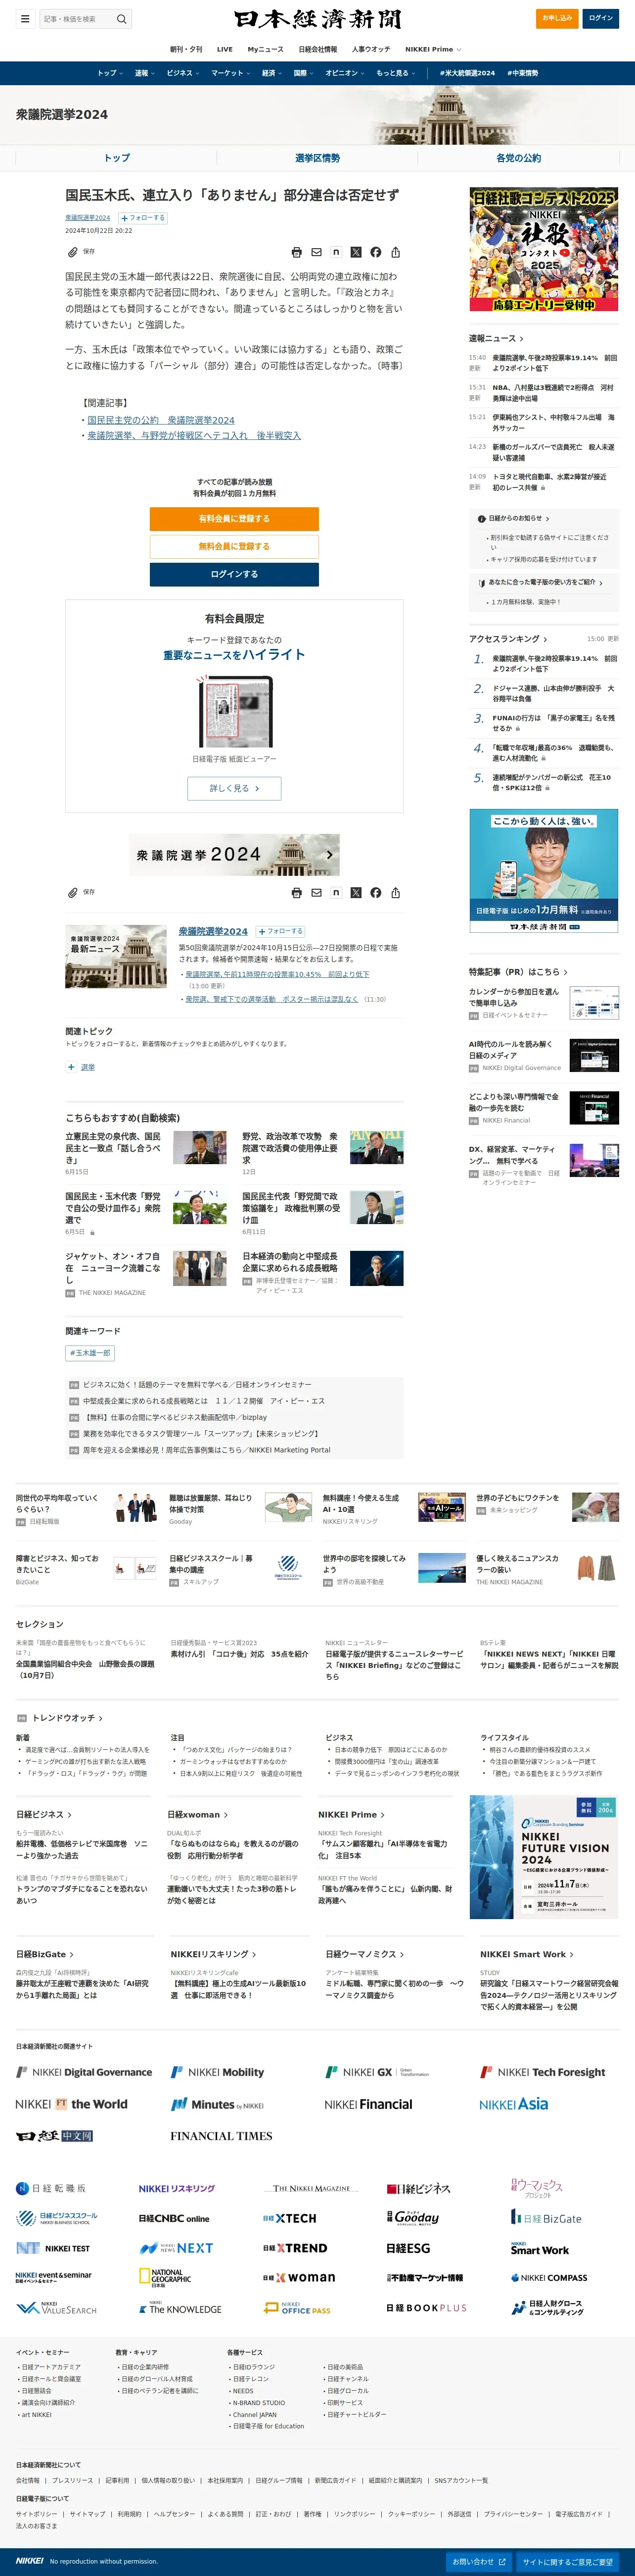The height and width of the screenshot is (2576, 635).
Task: Expand 速報 dropdown in blue nav bar
Action: coord(145,73)
